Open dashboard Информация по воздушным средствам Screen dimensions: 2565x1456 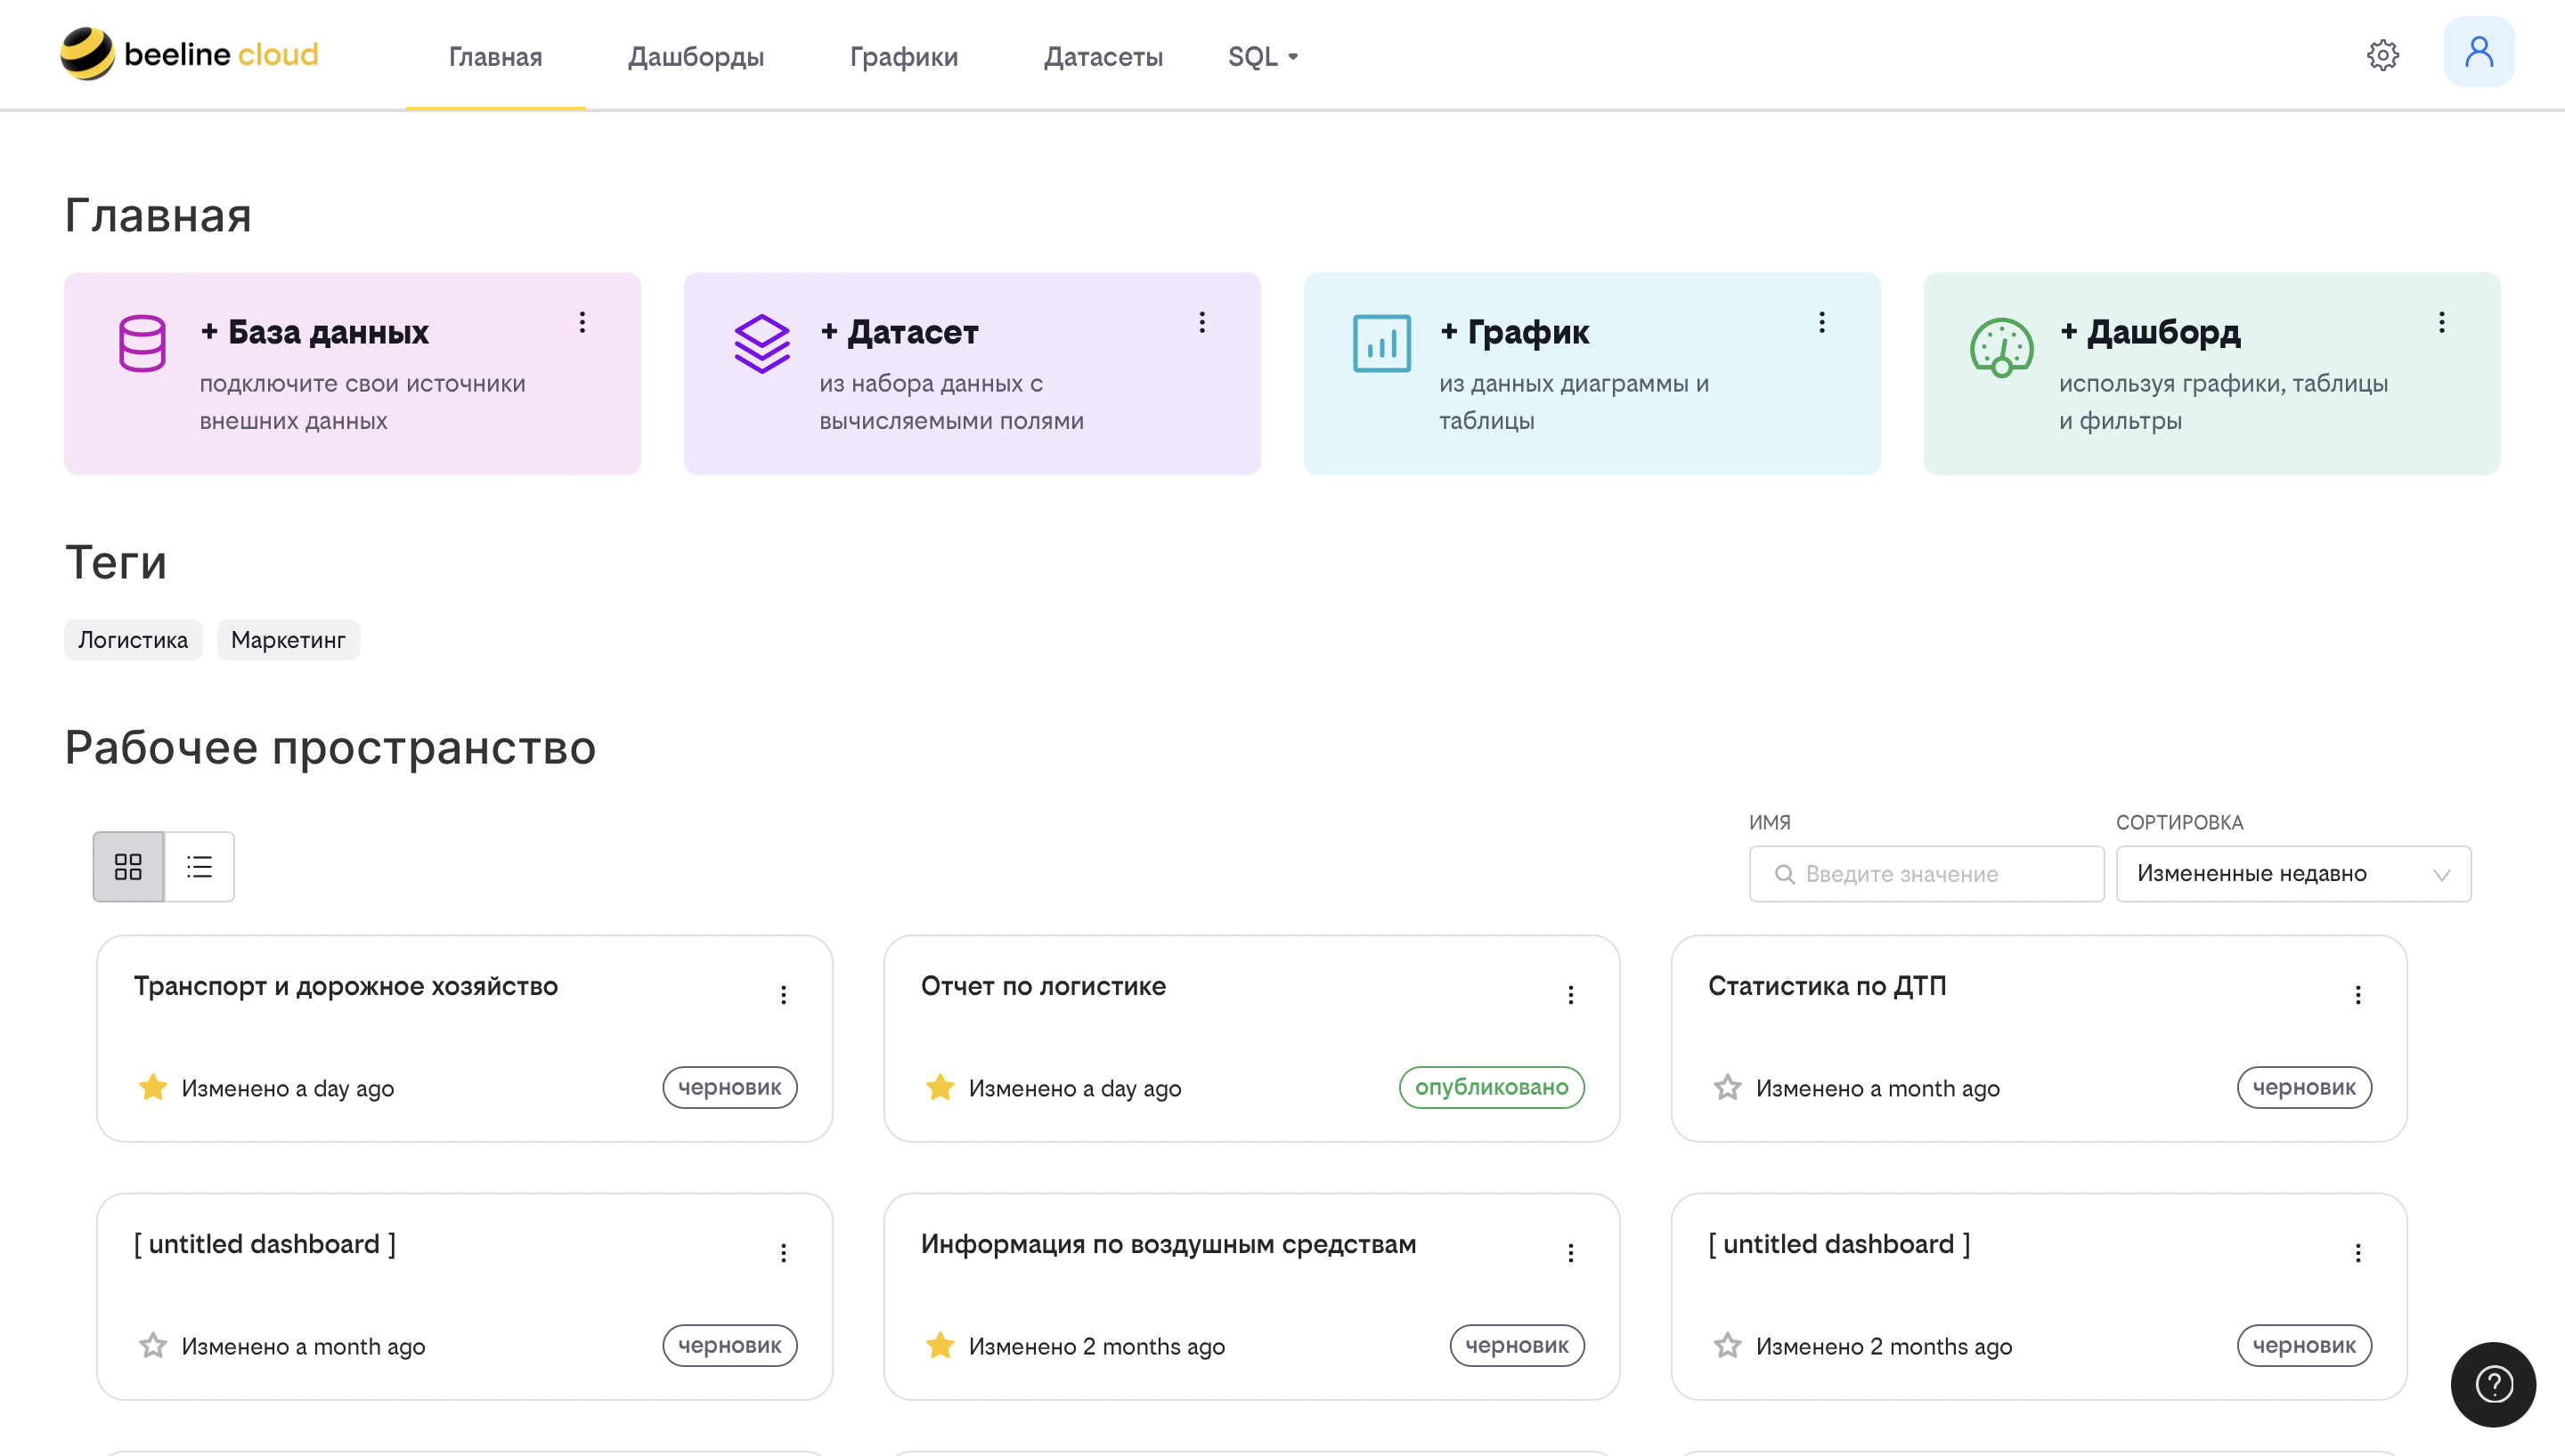[1168, 1244]
